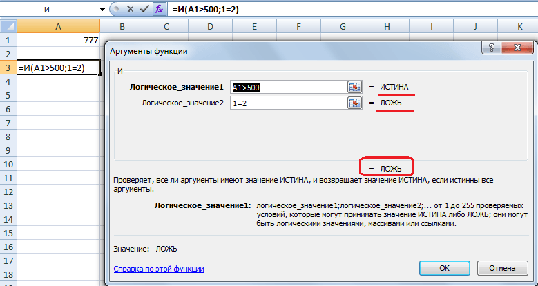Screen dimensions: 538x286
Task: Select column C header
Action: [166, 26]
